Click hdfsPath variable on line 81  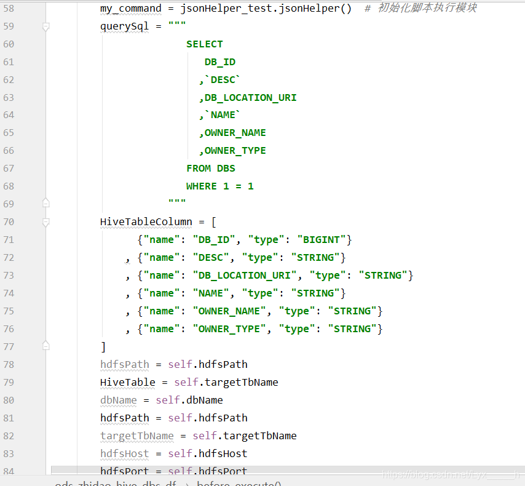point(125,418)
